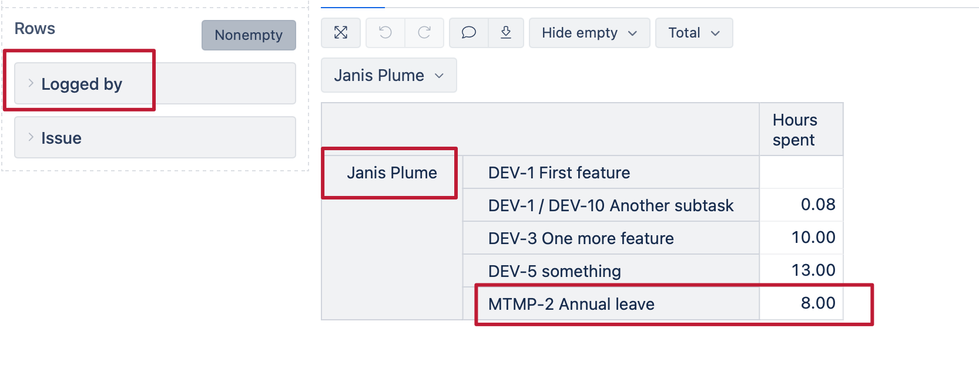Select the DEV-1 First feature row
The width and height of the screenshot is (979, 372).
[559, 173]
